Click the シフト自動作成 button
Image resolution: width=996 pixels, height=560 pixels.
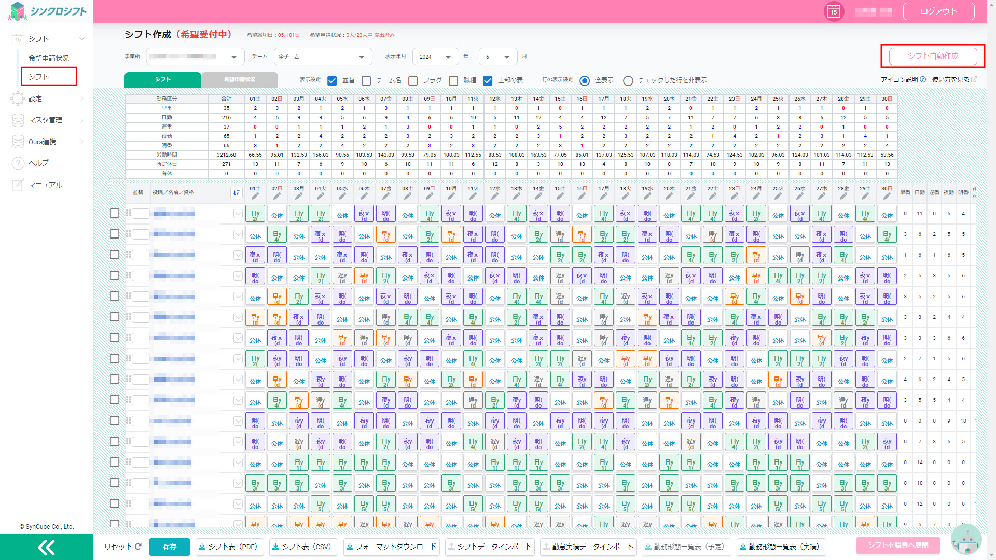point(933,56)
